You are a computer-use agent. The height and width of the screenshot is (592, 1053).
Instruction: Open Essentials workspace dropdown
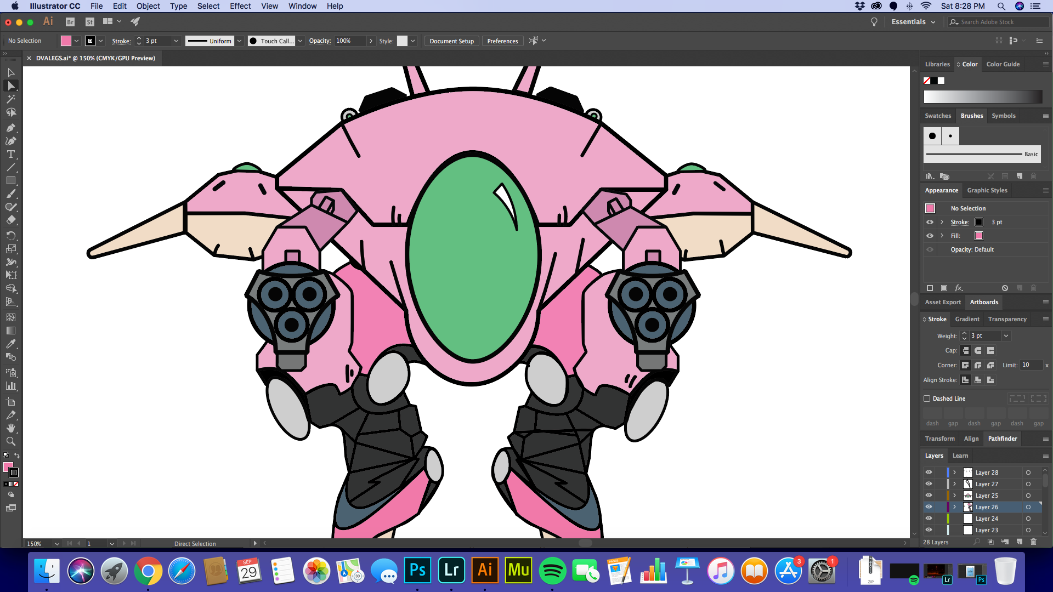[x=913, y=22]
